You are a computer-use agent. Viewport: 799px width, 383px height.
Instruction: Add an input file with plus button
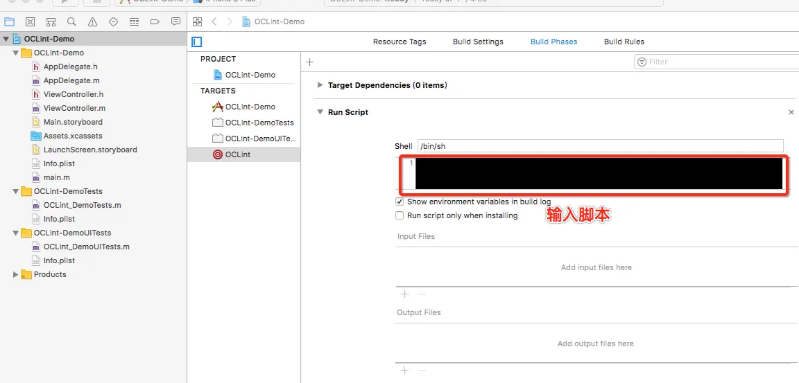pyautogui.click(x=404, y=294)
